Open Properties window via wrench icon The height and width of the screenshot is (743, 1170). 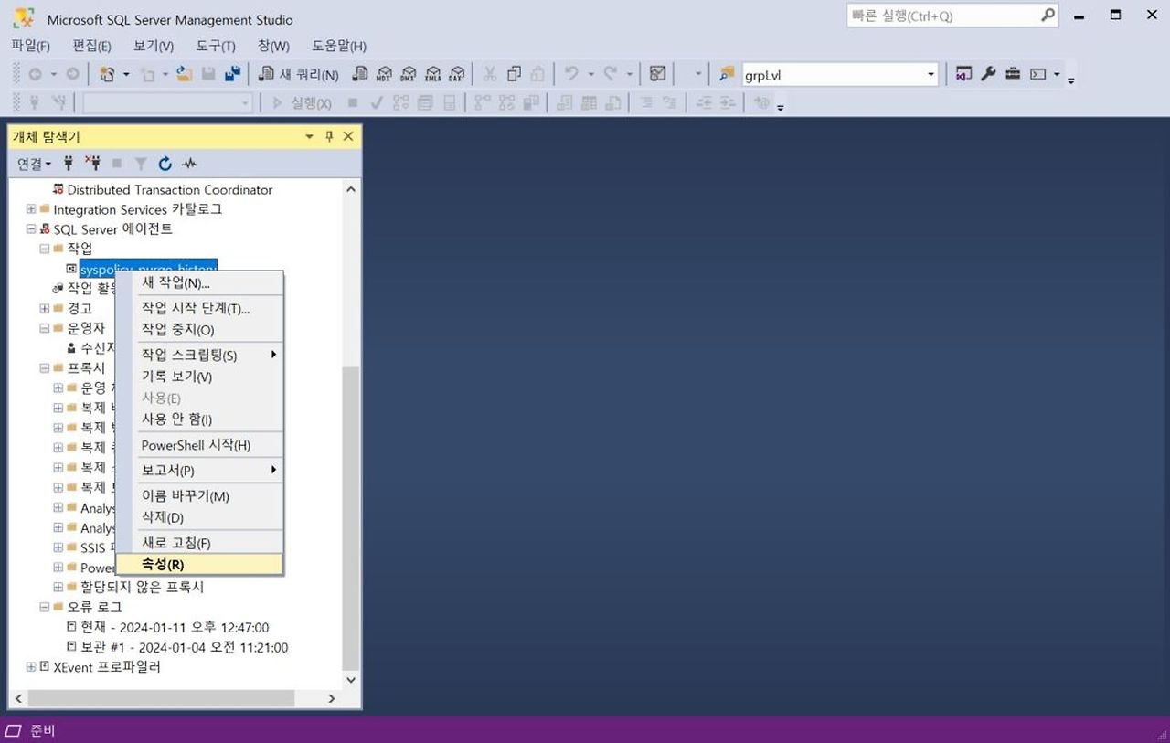(x=988, y=74)
